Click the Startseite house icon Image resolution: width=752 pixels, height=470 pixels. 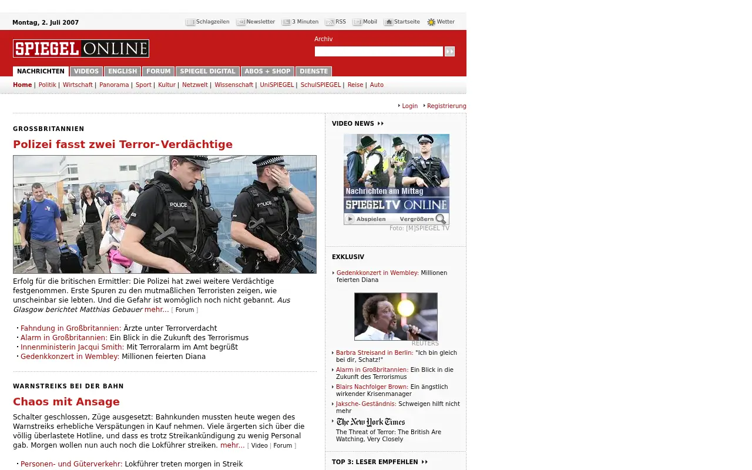tap(388, 22)
